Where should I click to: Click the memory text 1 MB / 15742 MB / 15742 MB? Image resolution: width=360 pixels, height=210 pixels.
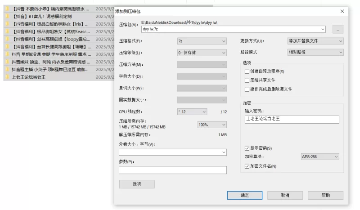142,127
